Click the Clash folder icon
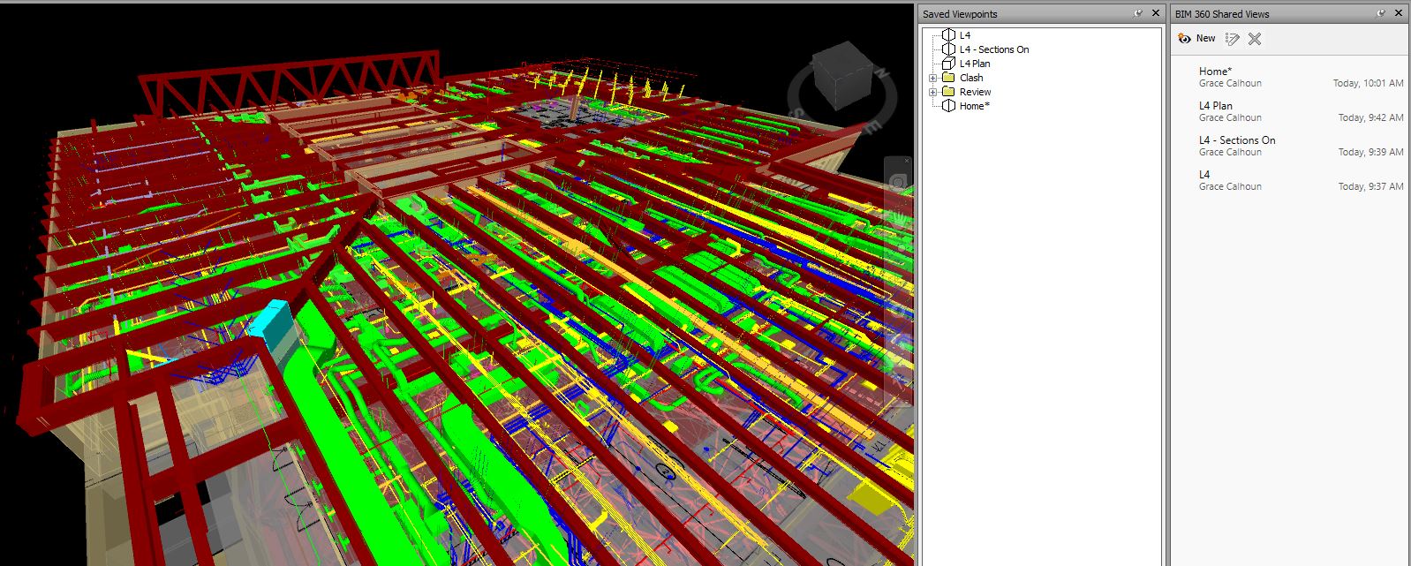The width and height of the screenshot is (1411, 566). [x=948, y=78]
